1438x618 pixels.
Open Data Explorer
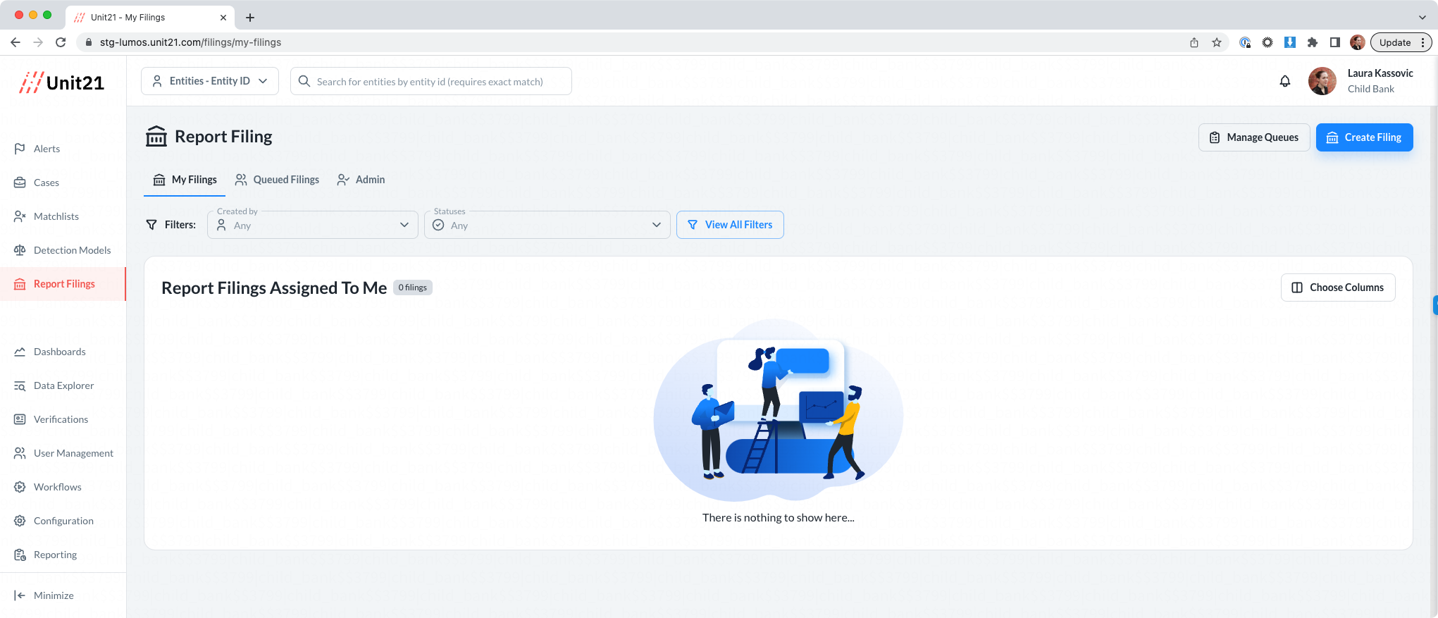[63, 385]
